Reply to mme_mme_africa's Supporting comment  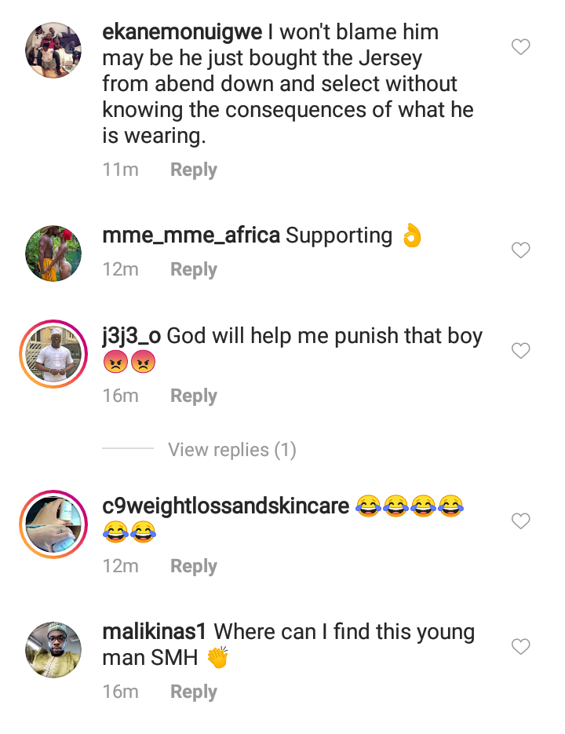coord(194,269)
